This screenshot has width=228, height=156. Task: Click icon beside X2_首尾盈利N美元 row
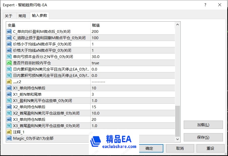pyautogui.click(x=9, y=113)
